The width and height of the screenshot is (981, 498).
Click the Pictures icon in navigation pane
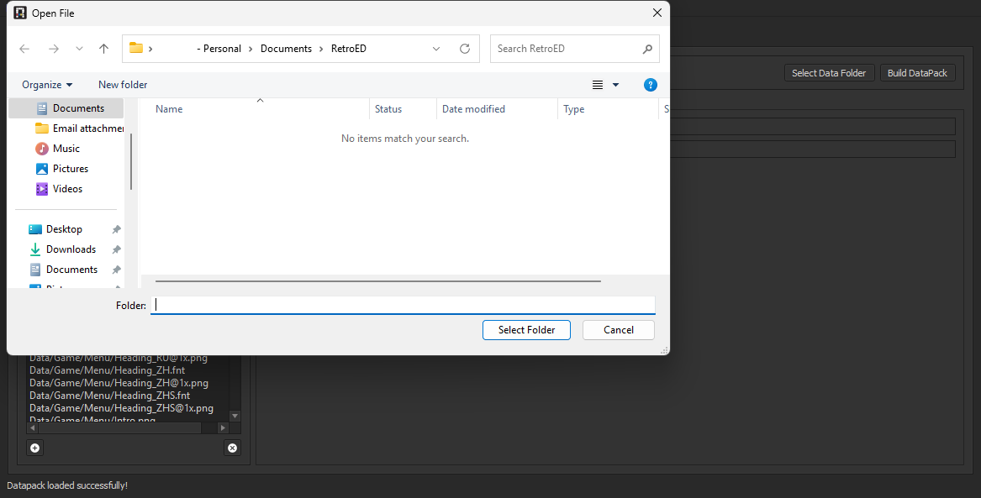tap(42, 169)
